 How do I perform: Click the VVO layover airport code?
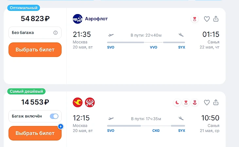point(154,47)
